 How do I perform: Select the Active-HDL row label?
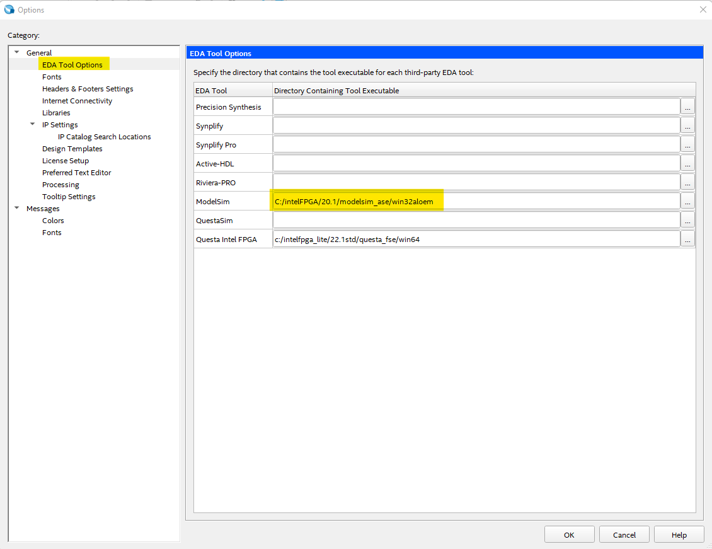click(x=215, y=164)
